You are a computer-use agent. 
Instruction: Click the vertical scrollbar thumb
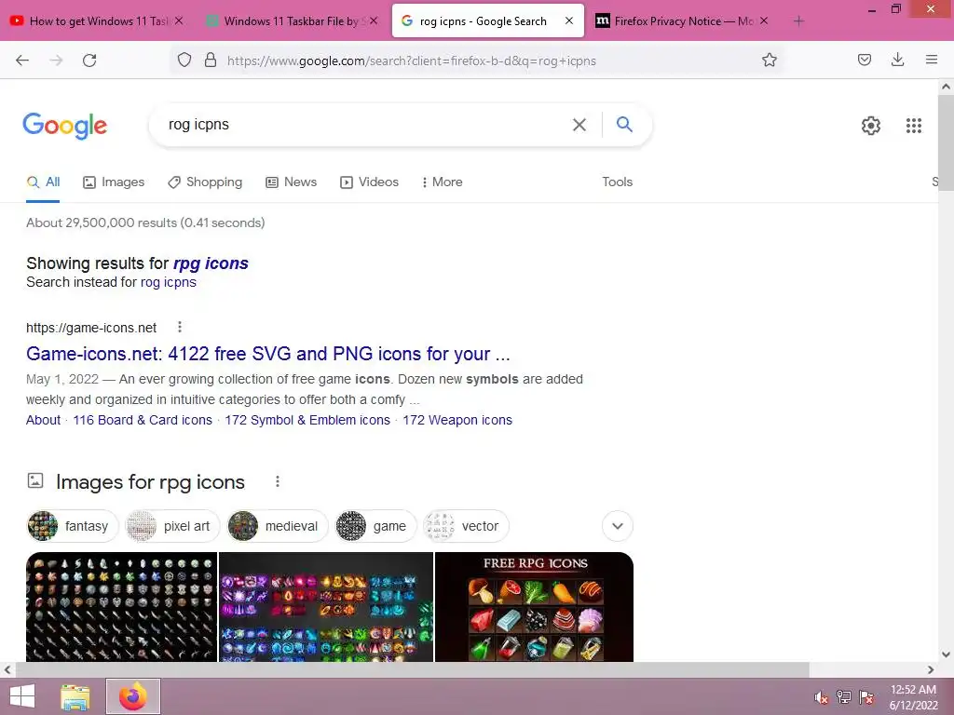[946, 142]
